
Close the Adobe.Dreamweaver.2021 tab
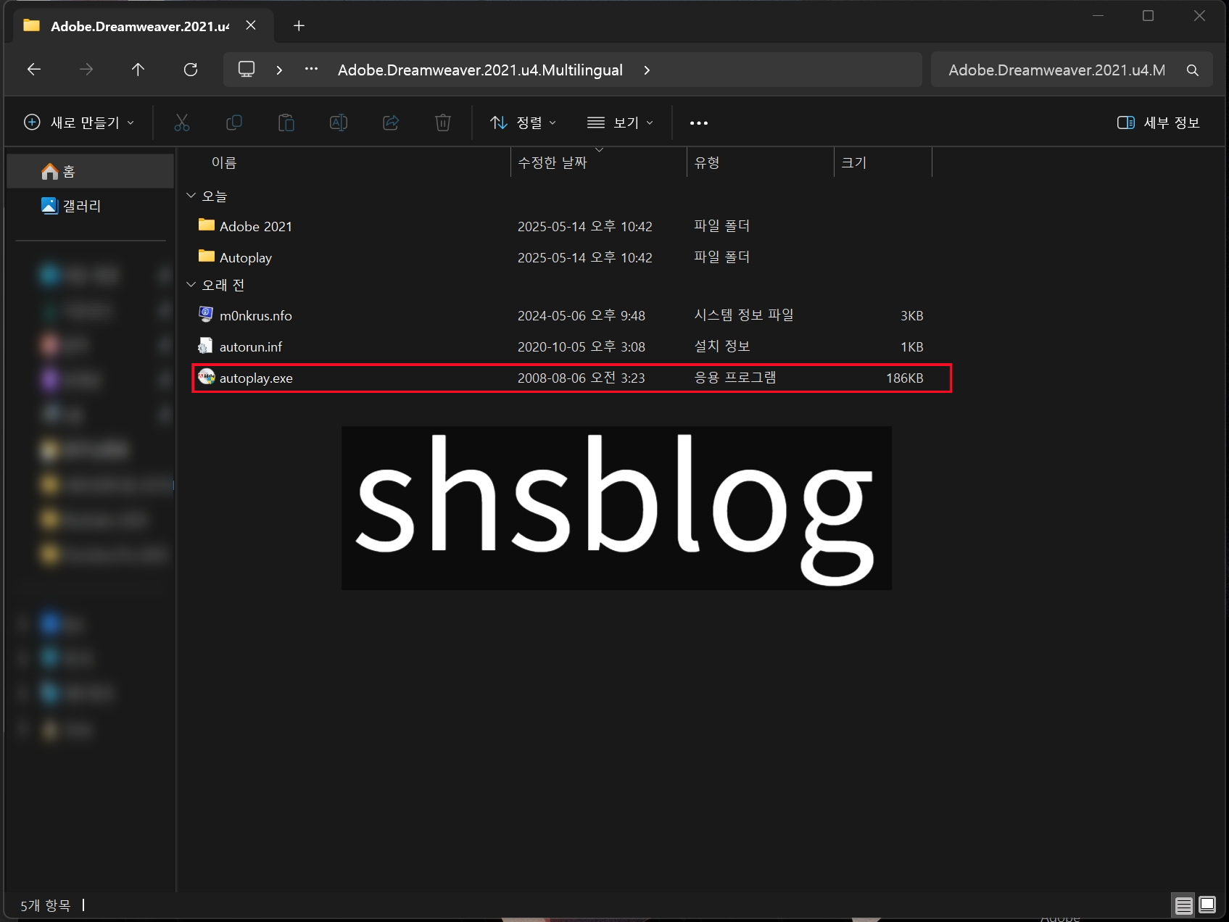click(x=251, y=25)
